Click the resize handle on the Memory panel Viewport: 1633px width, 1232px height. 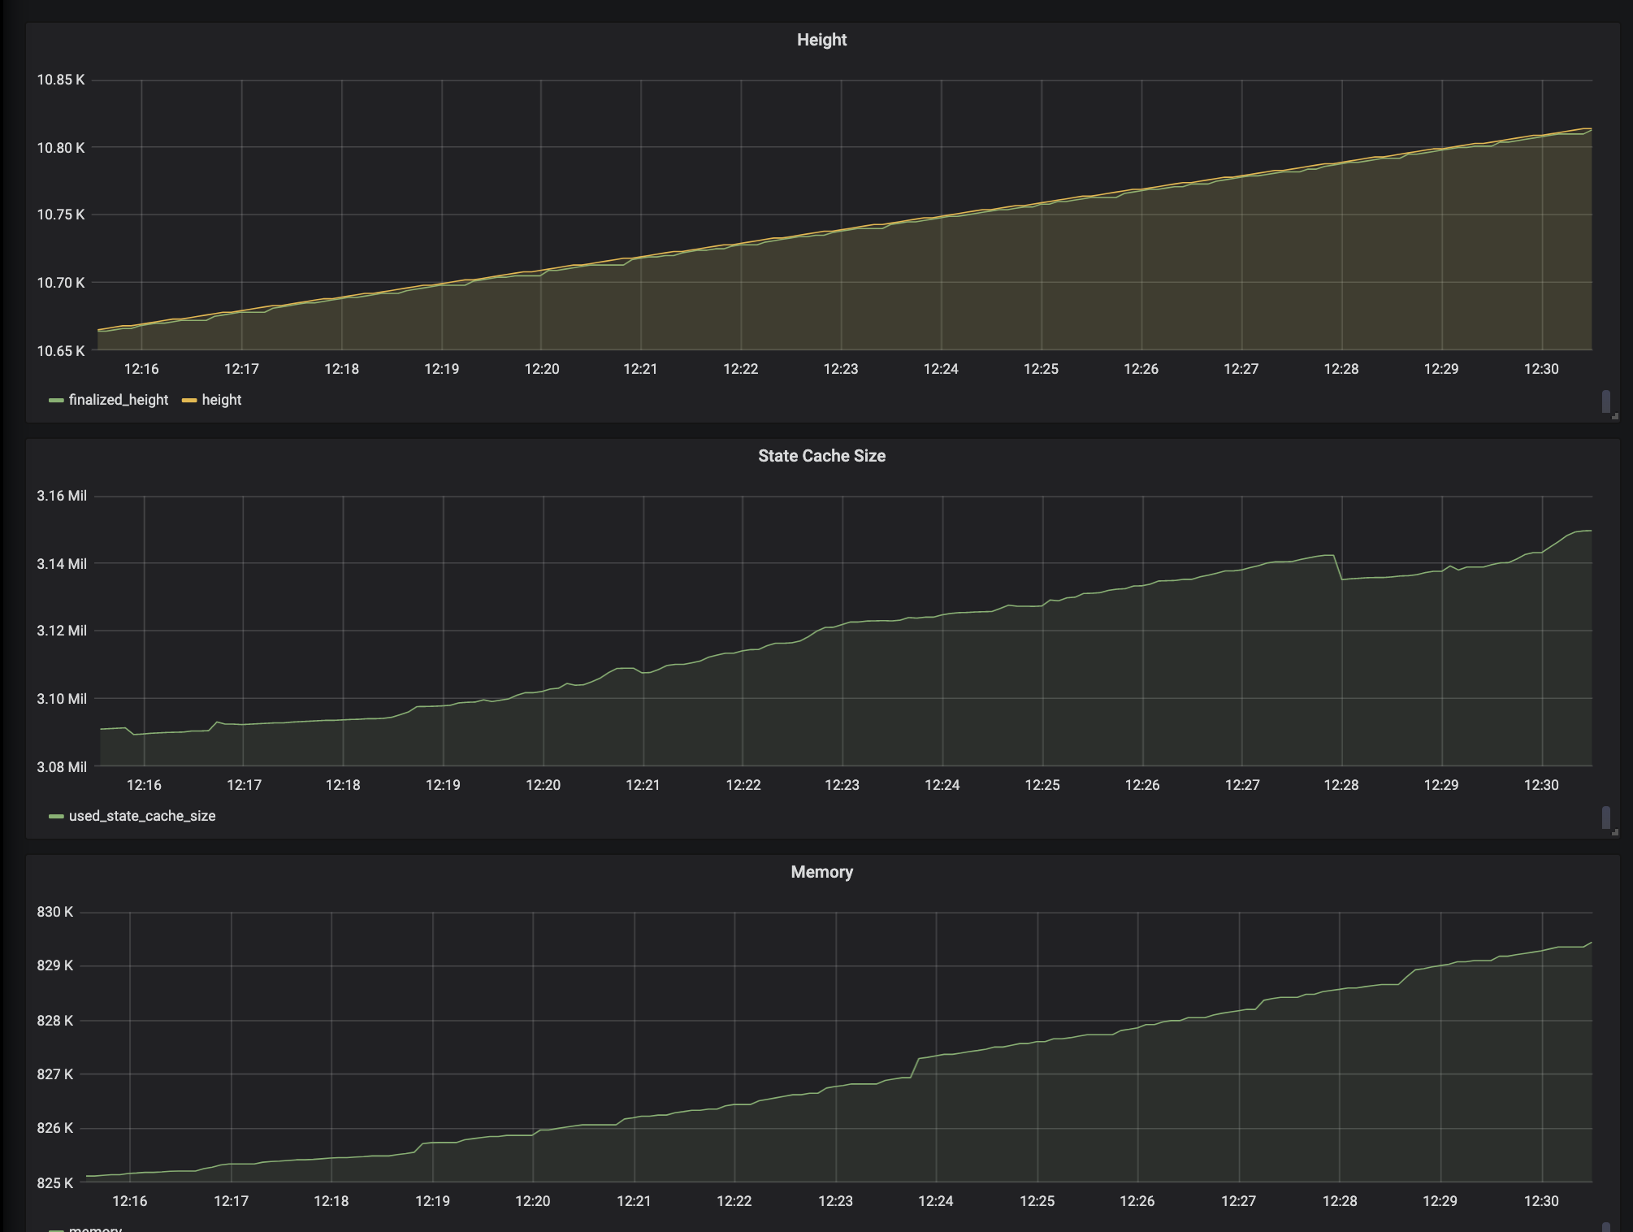[1614, 1229]
